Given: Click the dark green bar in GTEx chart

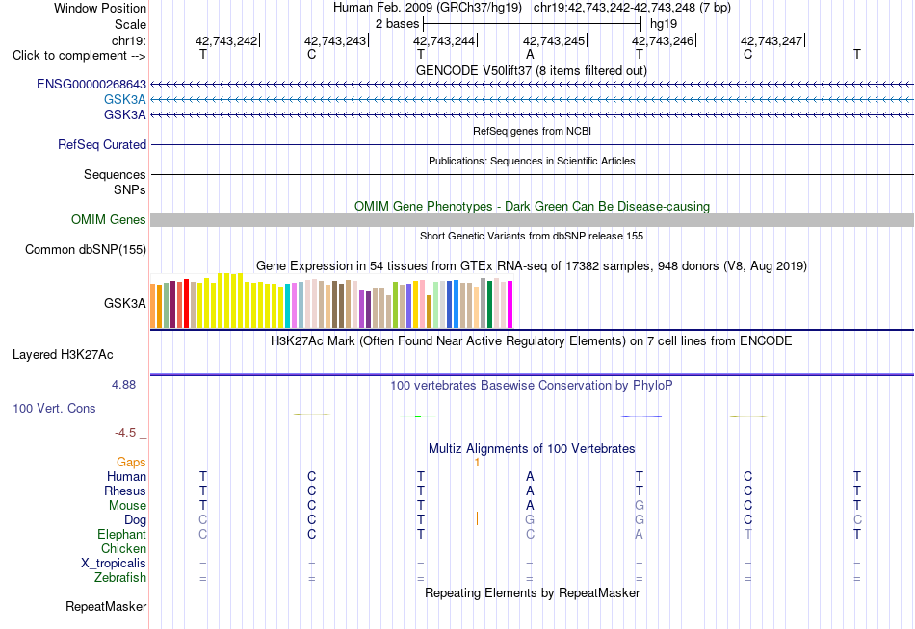Looking at the screenshot, I should 489,304.
